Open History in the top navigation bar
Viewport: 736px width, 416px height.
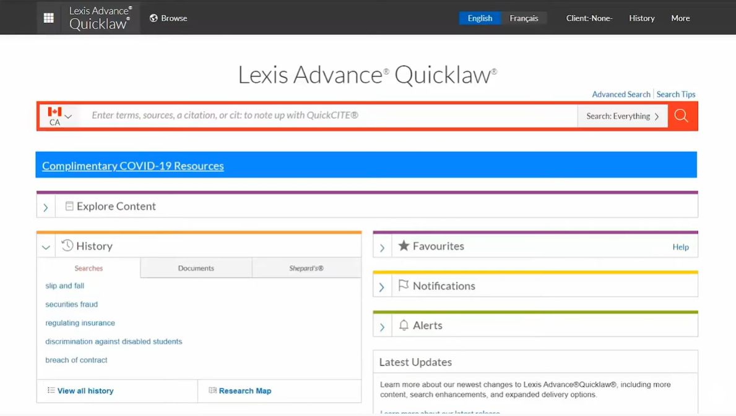click(x=642, y=18)
